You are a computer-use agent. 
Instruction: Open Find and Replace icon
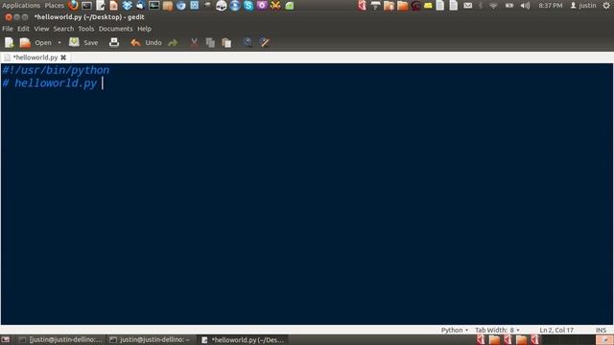coord(265,42)
